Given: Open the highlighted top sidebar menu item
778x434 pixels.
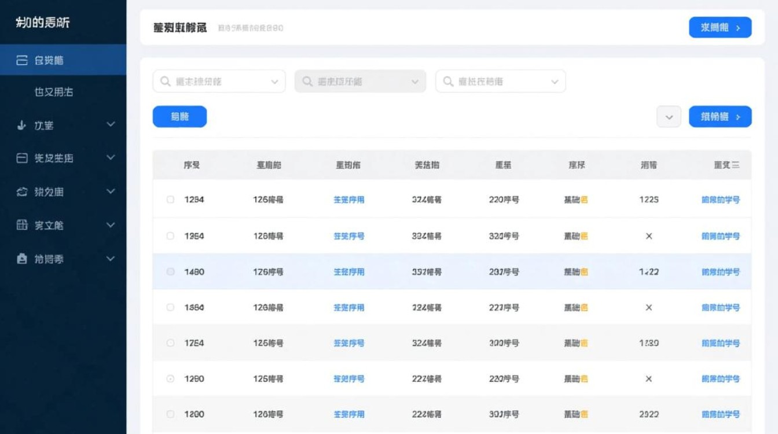Looking at the screenshot, I should click(x=64, y=60).
